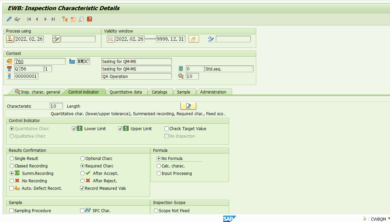This screenshot has width=390, height=222.
Task: Open the hierarchy display icon in toolbar
Action: (x=65, y=19)
